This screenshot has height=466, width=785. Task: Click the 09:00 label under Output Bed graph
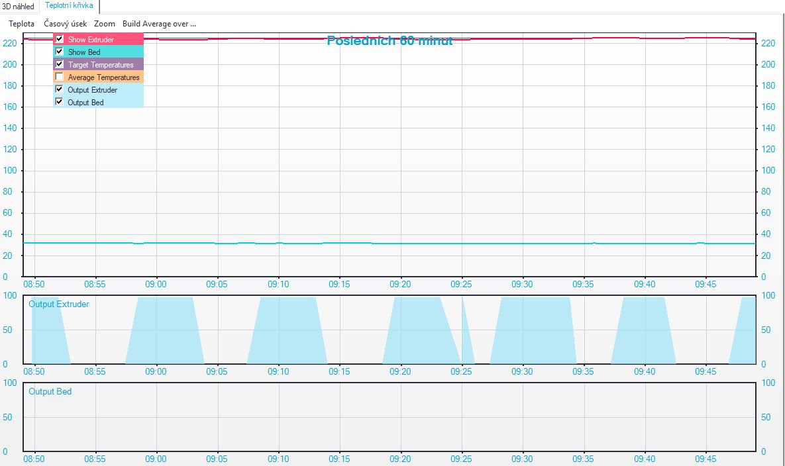tap(156, 459)
